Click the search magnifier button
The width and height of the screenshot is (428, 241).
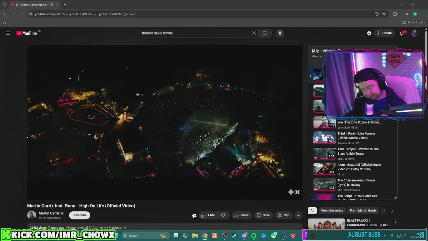click(265, 33)
